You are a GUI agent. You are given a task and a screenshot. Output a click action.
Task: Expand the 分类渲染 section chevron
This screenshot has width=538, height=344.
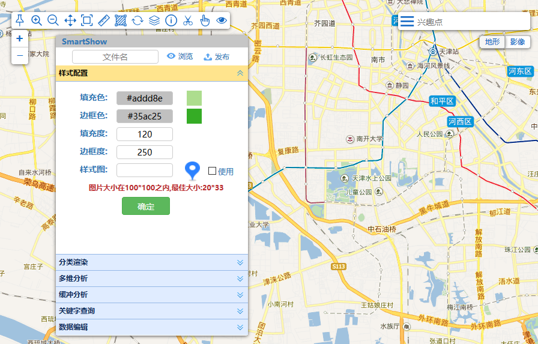click(240, 262)
